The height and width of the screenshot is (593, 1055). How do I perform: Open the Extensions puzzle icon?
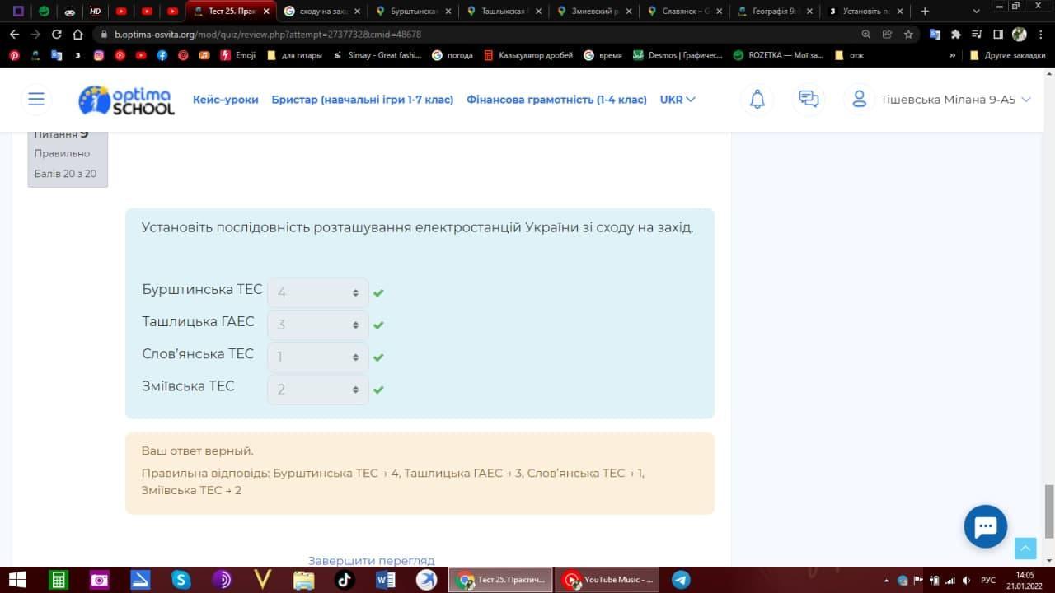coord(956,35)
